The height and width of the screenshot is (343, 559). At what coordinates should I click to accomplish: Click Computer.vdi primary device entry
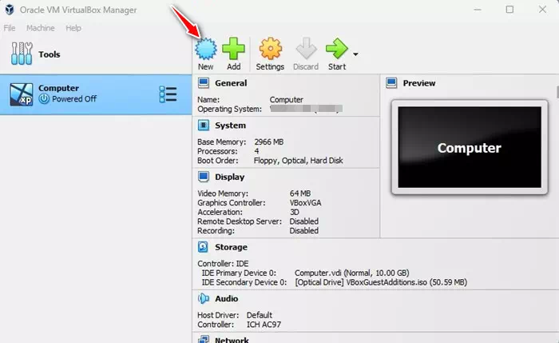click(352, 273)
